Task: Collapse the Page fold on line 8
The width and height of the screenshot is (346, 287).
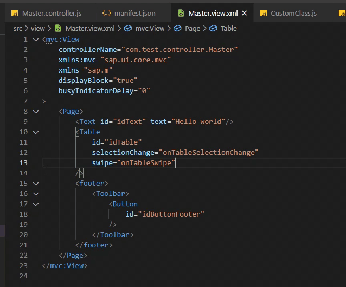Action: click(36, 112)
